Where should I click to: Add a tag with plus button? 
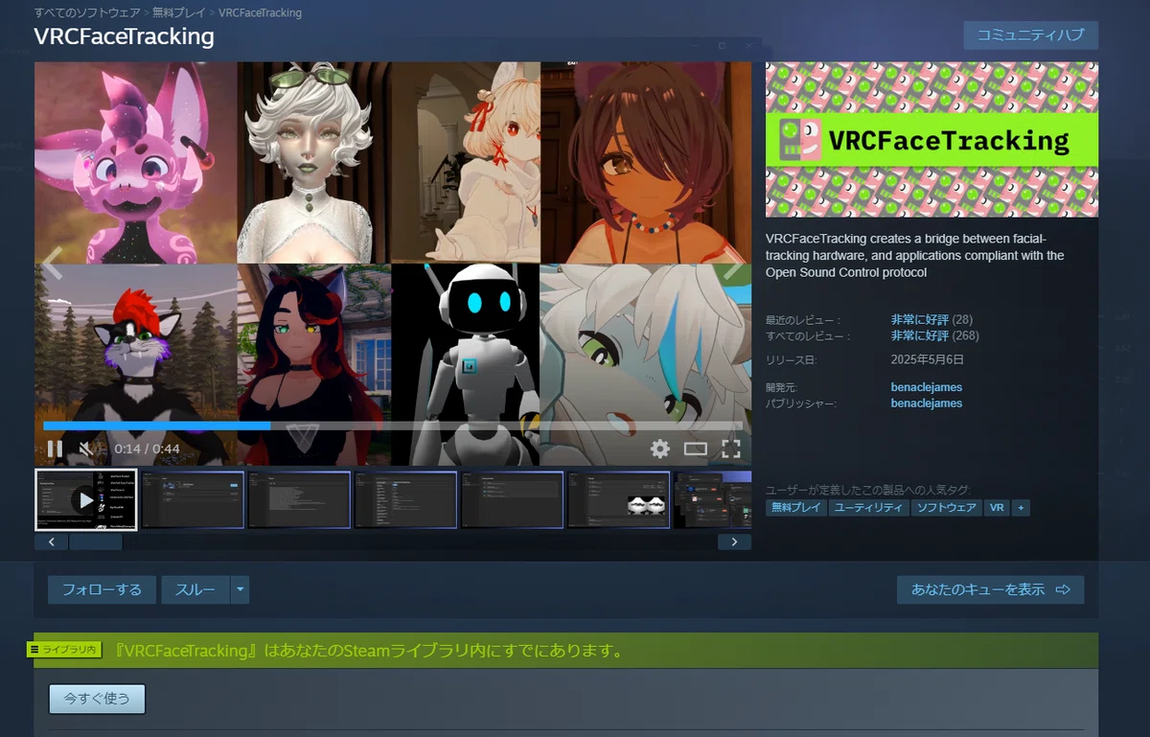(x=1021, y=508)
